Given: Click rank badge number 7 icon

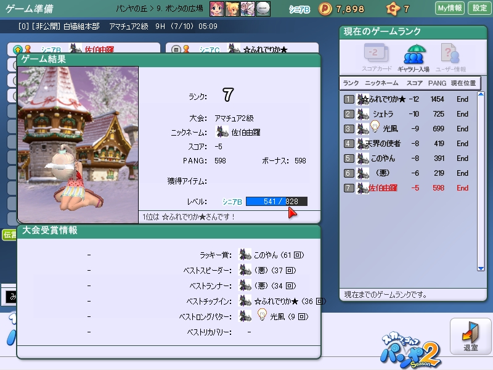Looking at the screenshot, I should [x=348, y=188].
